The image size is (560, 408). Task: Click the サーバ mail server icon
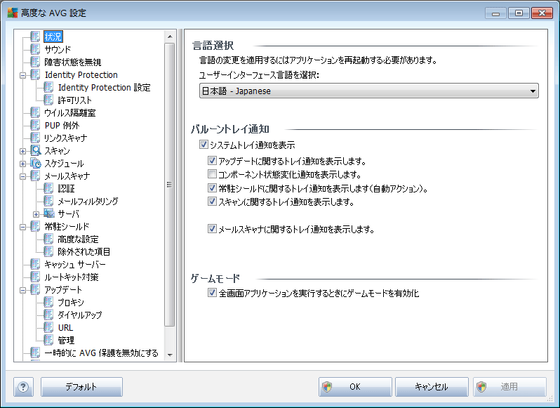coord(49,213)
